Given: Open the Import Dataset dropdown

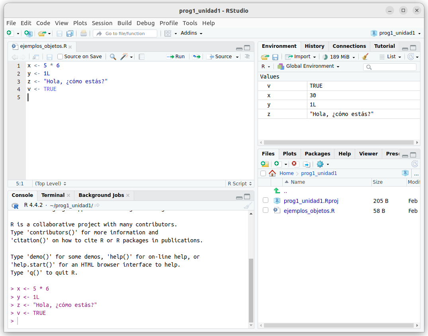Looking at the screenshot, I should 300,57.
